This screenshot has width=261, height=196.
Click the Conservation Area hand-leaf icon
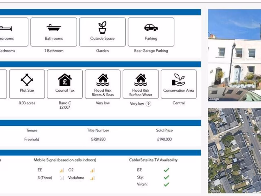[178, 80]
